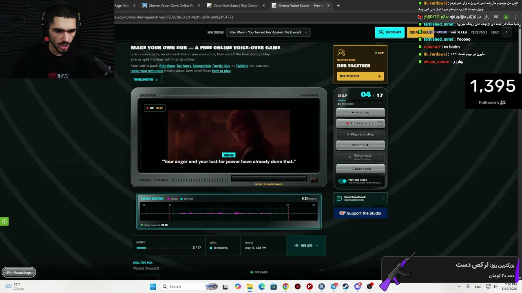522x293 pixels.
Task: Open Microsoft Edge from the taskbar
Action: 261,286
